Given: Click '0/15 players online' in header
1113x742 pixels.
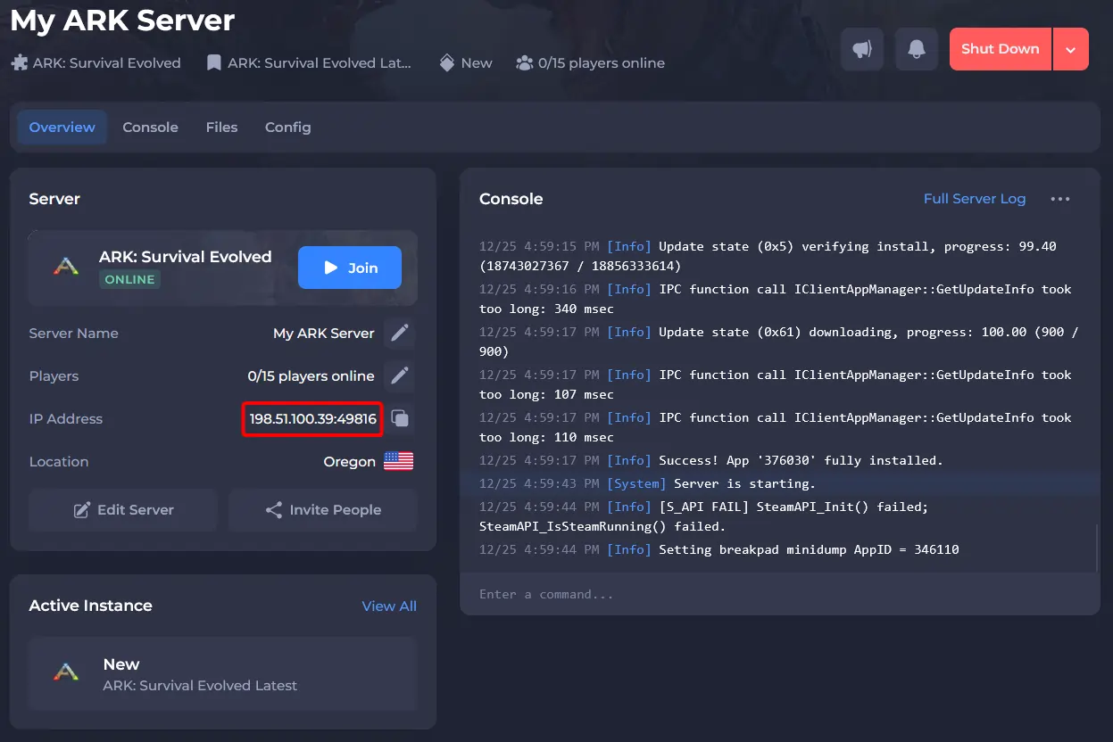Looking at the screenshot, I should click(602, 62).
